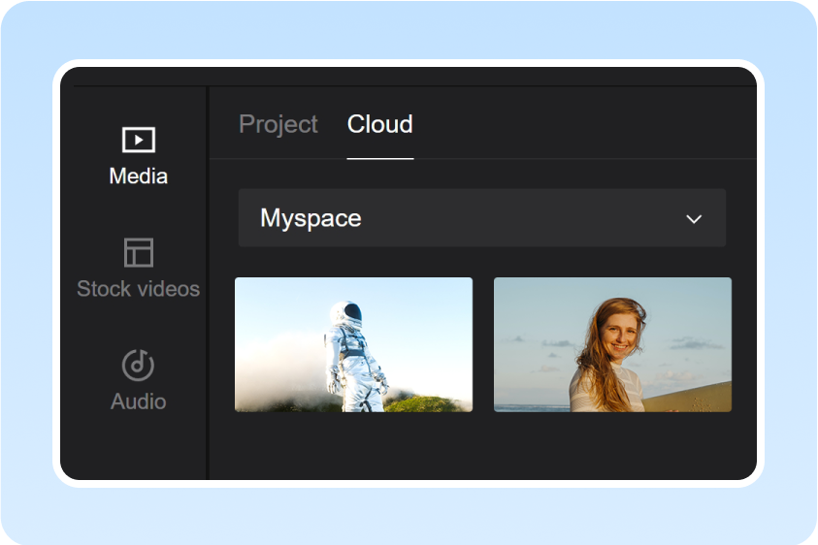
Task: Click the Media play-screen icon
Action: 139,140
